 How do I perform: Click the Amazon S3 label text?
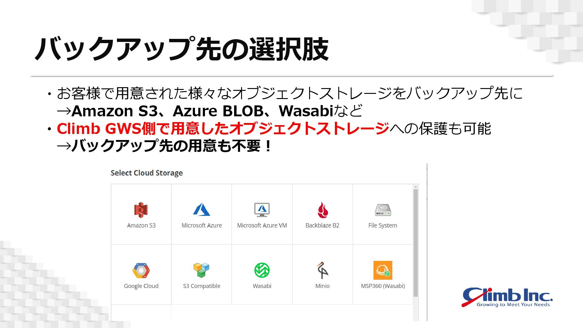(x=141, y=225)
